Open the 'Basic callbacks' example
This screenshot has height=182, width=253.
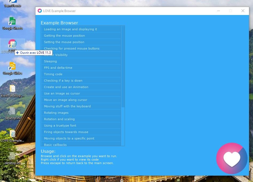(x=81, y=144)
